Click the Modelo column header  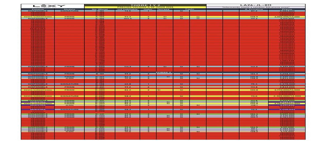[x=70, y=9]
